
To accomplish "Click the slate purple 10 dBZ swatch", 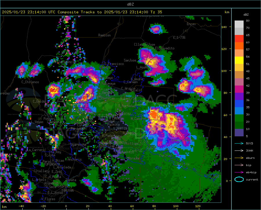I will click(239, 132).
